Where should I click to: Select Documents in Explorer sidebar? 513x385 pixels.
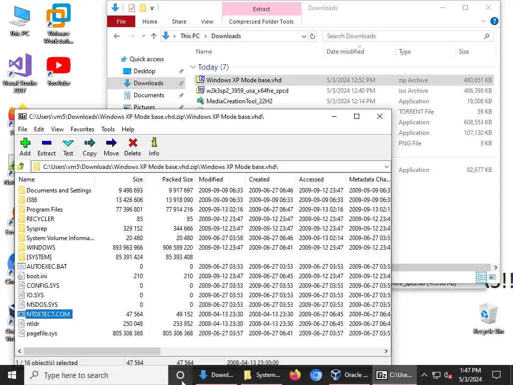(149, 95)
